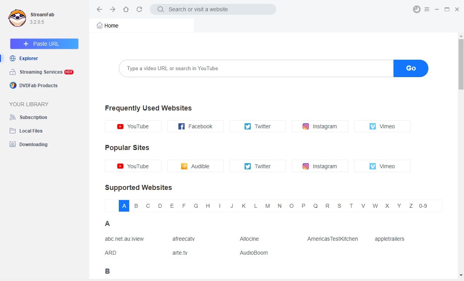464x281 pixels.
Task: Select letter C in alphabet index
Action: [148, 206]
